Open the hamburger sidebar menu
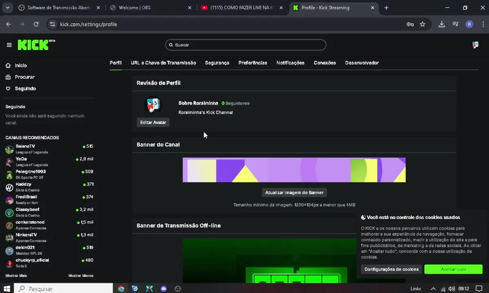 point(9,45)
